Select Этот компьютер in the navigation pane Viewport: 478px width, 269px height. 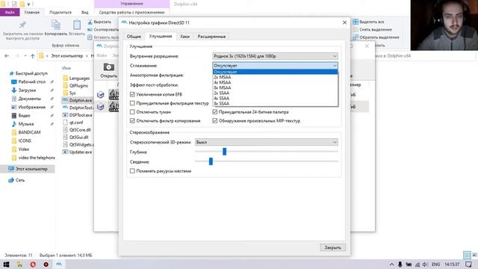click(28, 169)
